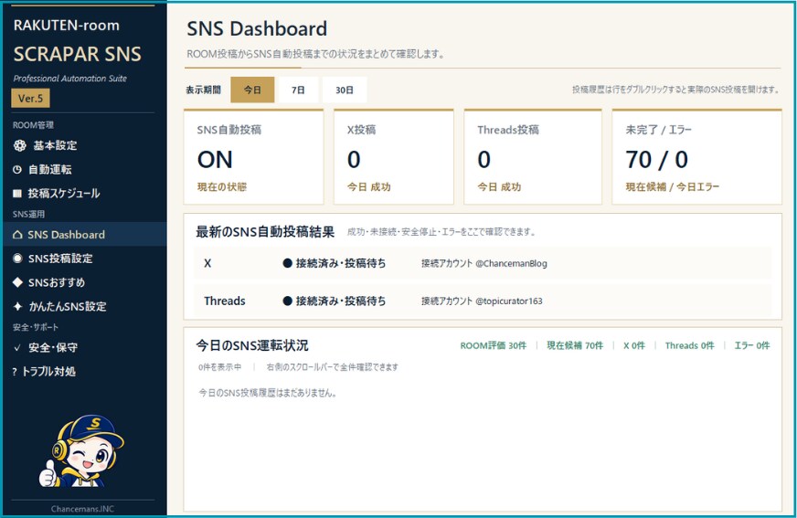Go to 安全・保守 section
This screenshot has width=797, height=518.
(x=84, y=348)
